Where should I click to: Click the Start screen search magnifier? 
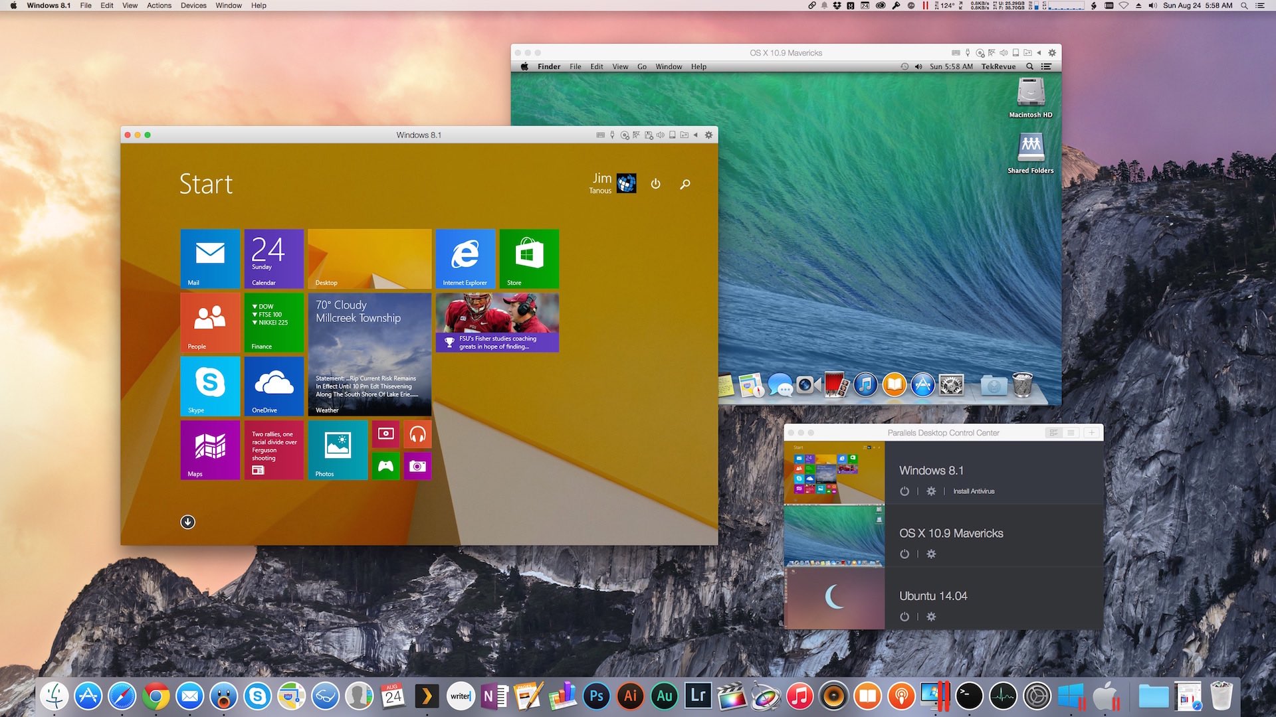[685, 184]
